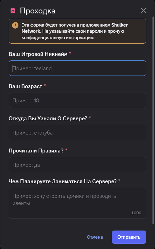Screen dimensions: 155x249
Task: Click the Ваш Игровой Никнейм label
Action: pos(38,54)
